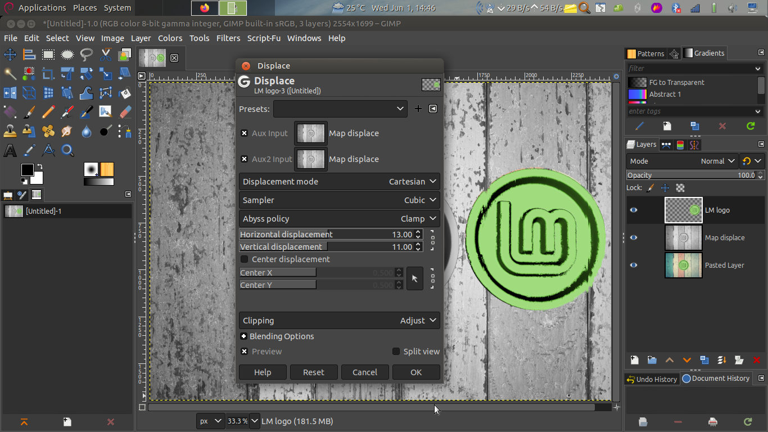
Task: Select the Text tool
Action: click(x=10, y=150)
